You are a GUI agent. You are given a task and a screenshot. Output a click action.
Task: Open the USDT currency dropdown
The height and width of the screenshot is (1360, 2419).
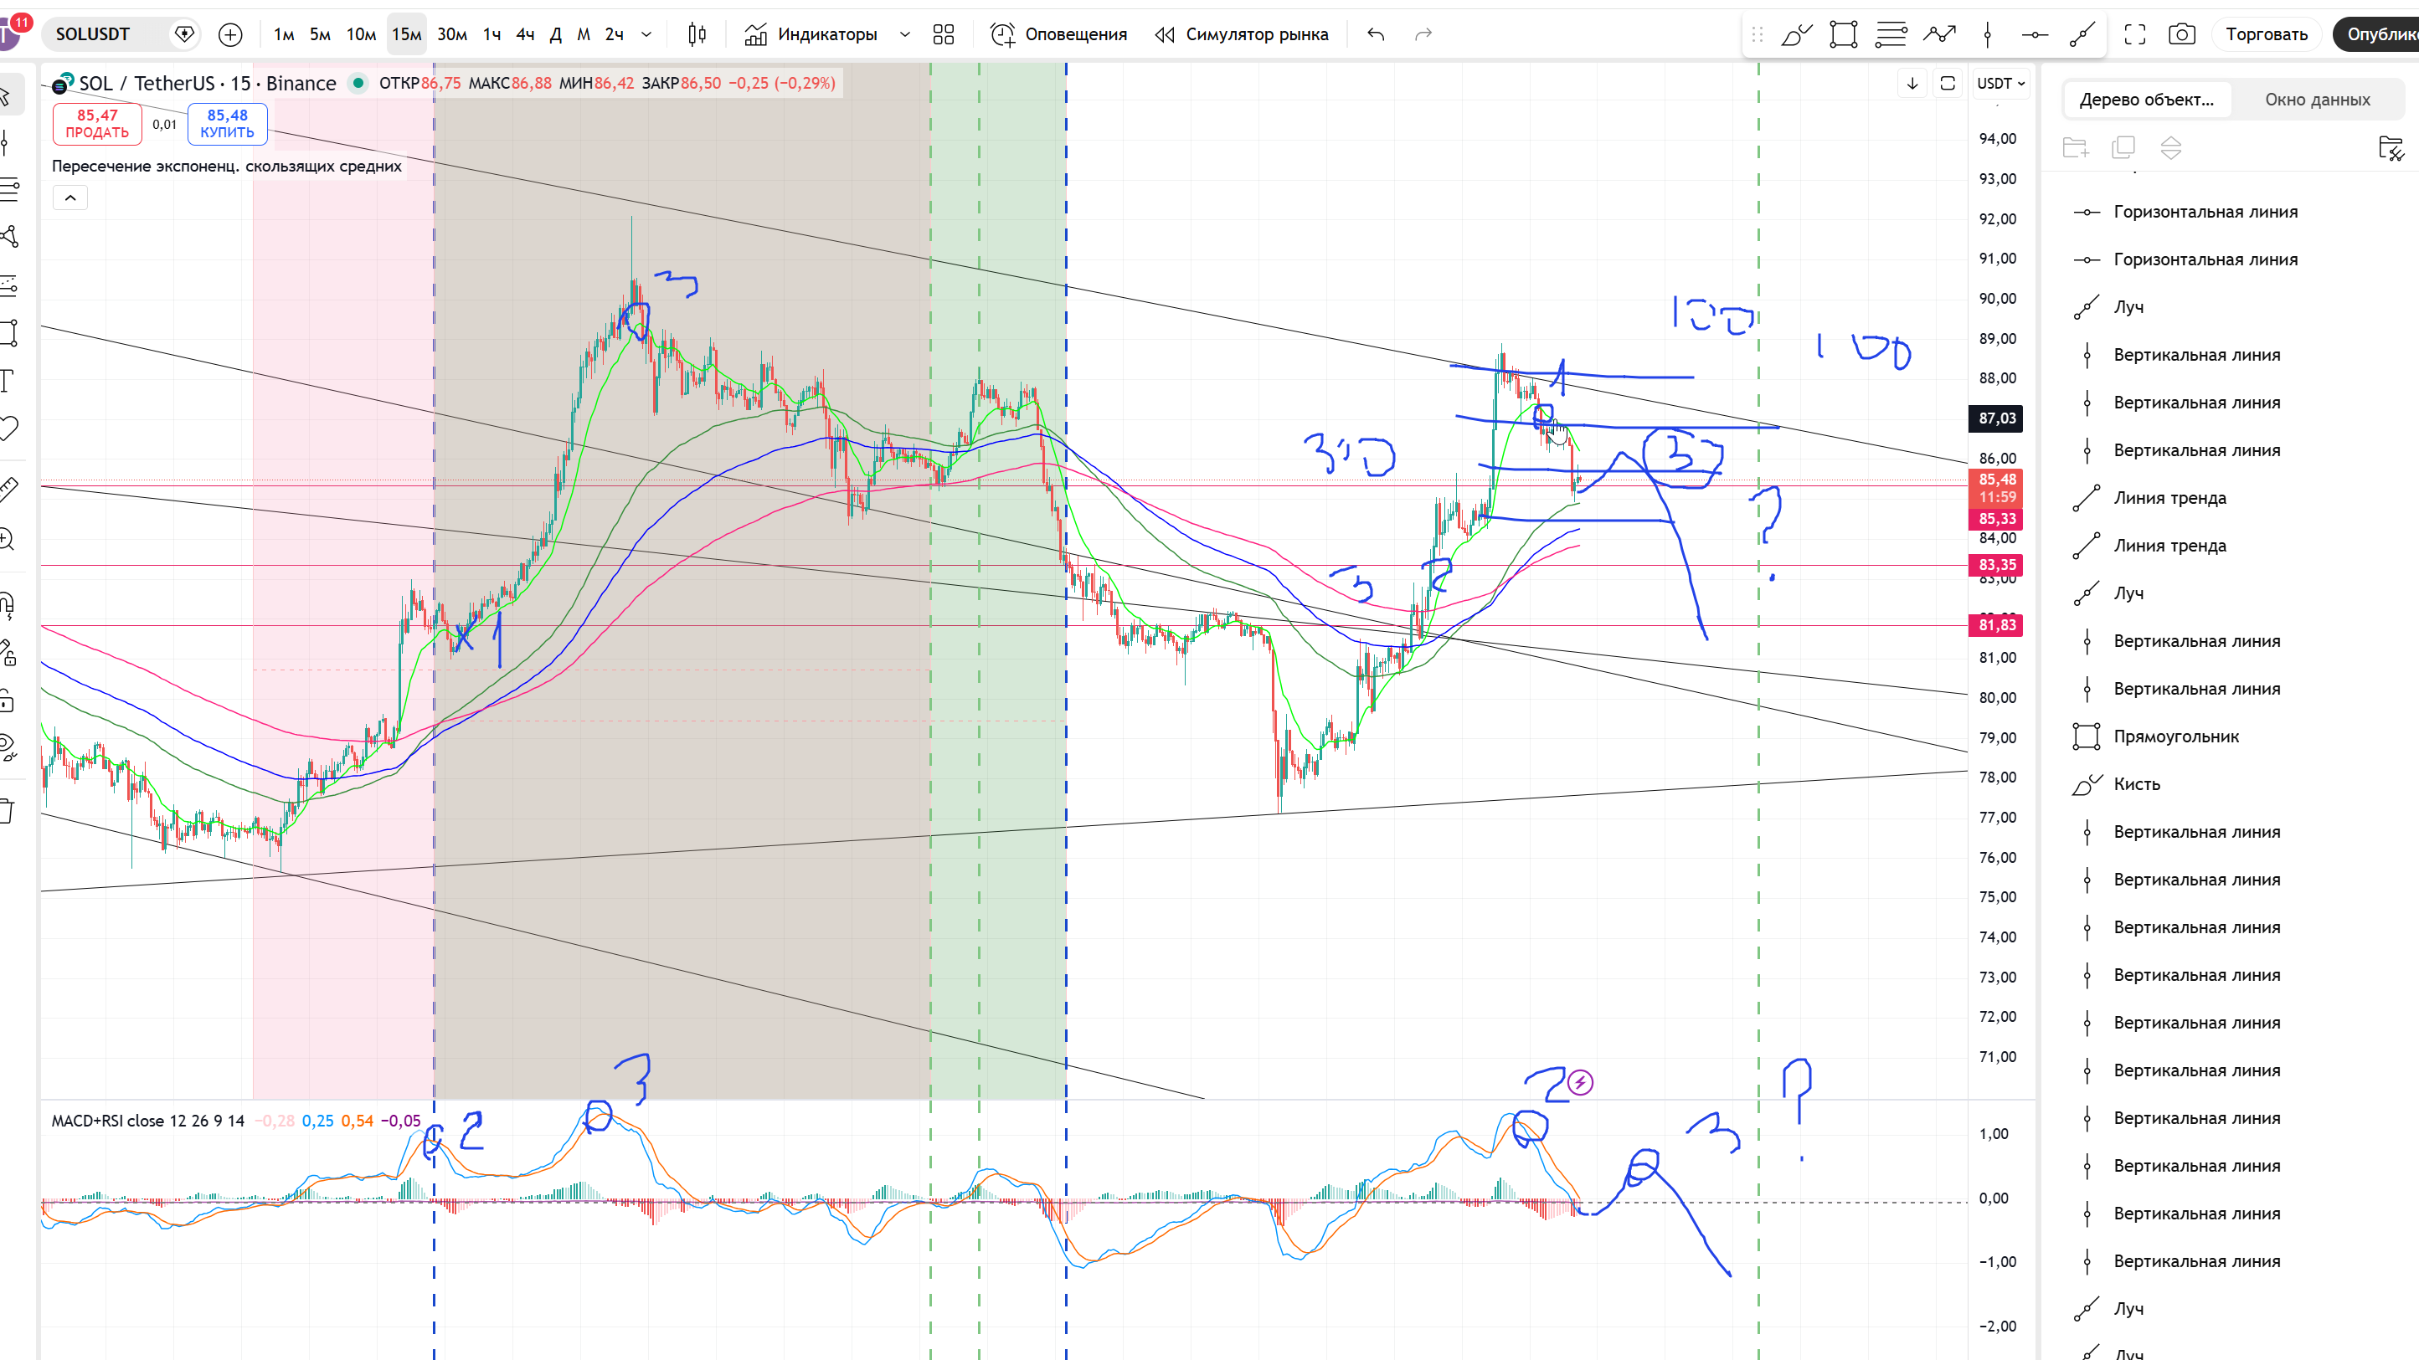2000,84
